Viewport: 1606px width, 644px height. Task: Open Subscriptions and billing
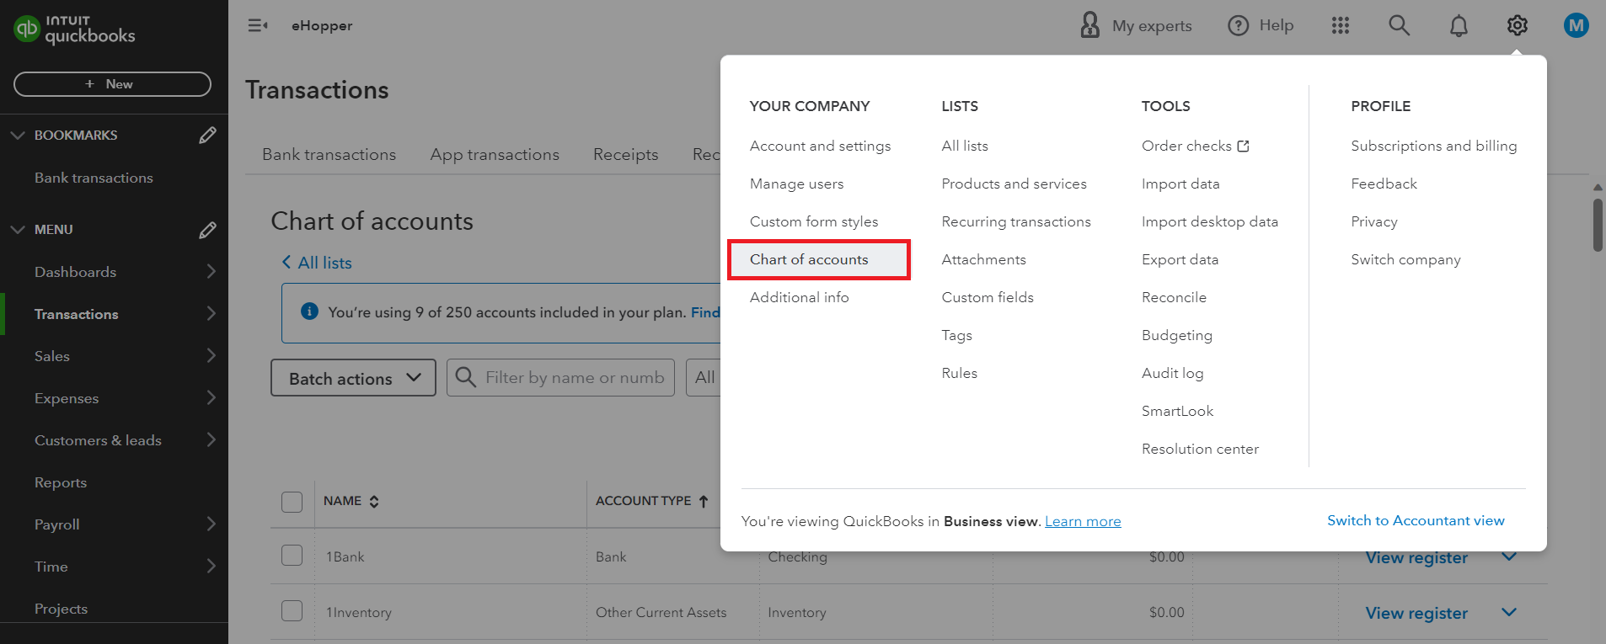point(1433,146)
